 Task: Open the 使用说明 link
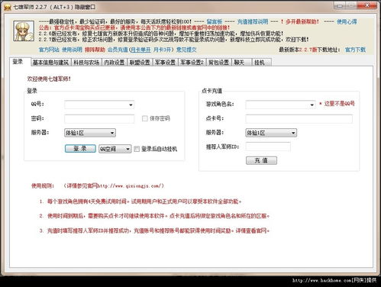click(72, 50)
